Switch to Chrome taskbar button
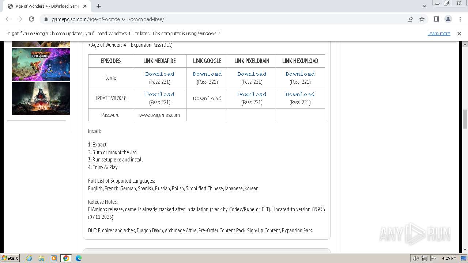This screenshot has width=468, height=263. click(x=66, y=258)
